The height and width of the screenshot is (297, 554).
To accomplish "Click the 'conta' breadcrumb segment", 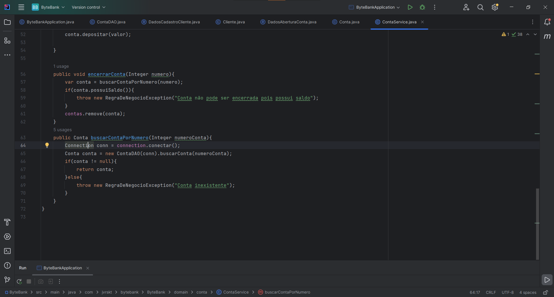I will click(x=202, y=292).
